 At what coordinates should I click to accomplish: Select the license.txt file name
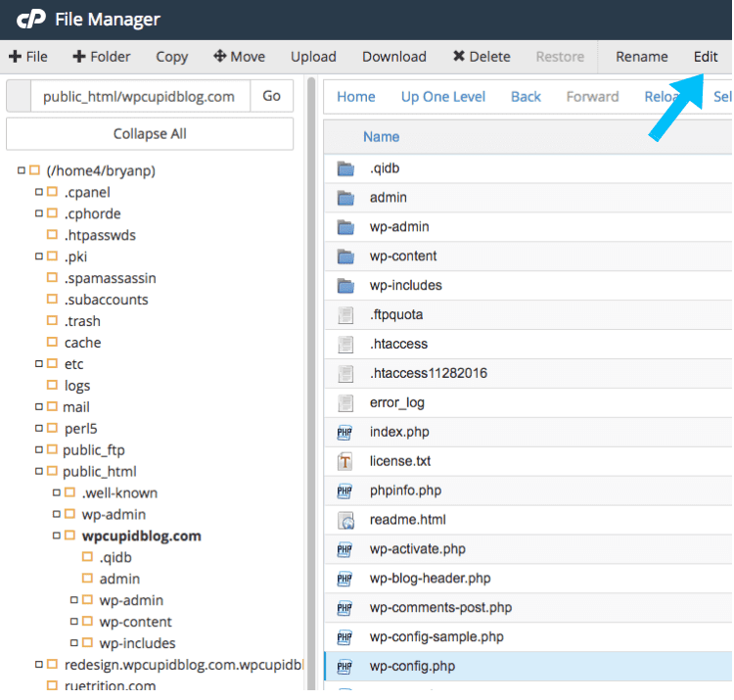(399, 461)
